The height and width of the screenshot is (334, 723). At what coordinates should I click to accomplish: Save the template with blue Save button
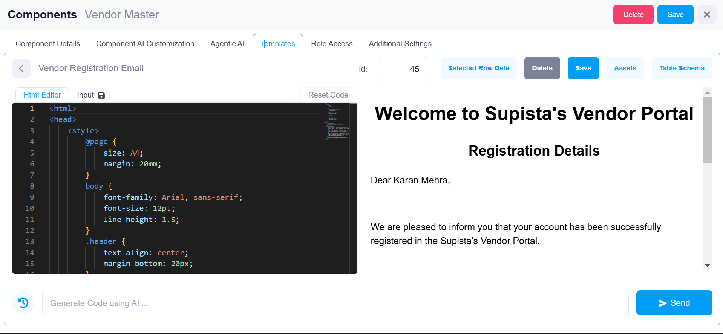pyautogui.click(x=583, y=68)
